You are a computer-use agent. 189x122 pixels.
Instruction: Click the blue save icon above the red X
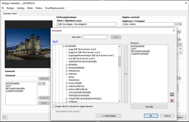[x=172, y=94]
